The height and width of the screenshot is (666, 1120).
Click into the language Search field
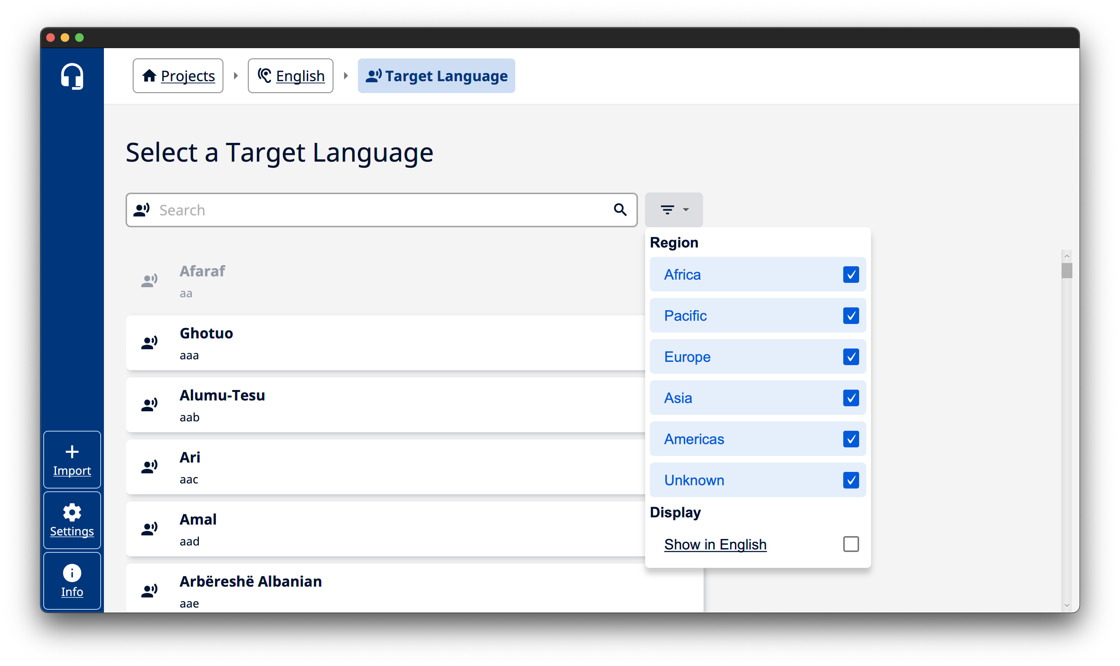point(381,210)
